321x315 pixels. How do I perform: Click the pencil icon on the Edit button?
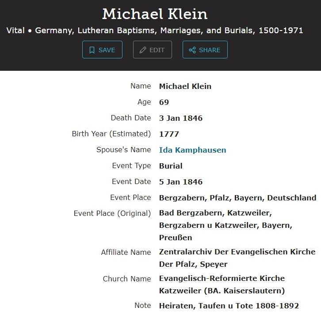(x=143, y=50)
